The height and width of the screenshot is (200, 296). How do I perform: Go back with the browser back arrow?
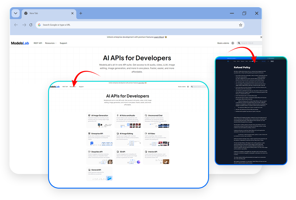click(16, 25)
